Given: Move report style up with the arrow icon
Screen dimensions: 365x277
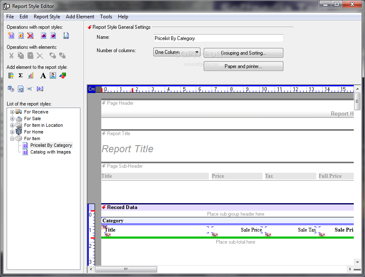Looking at the screenshot, I should pos(43,35).
